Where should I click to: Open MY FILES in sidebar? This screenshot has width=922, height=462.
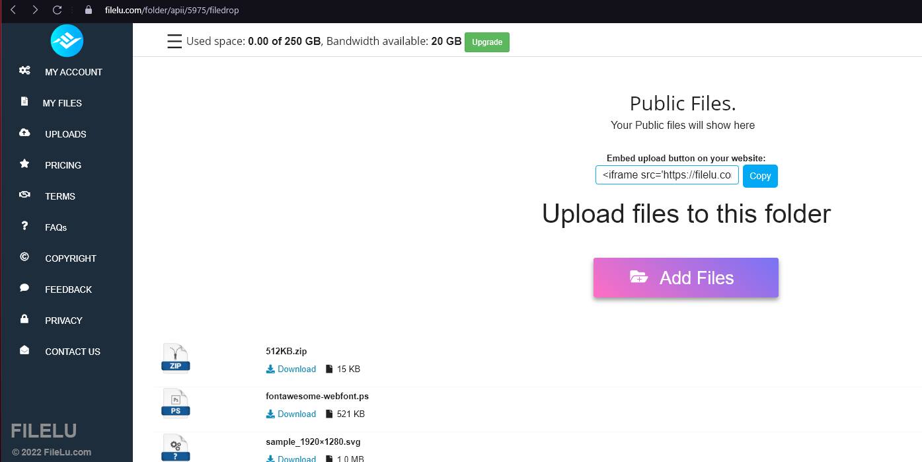coord(62,103)
